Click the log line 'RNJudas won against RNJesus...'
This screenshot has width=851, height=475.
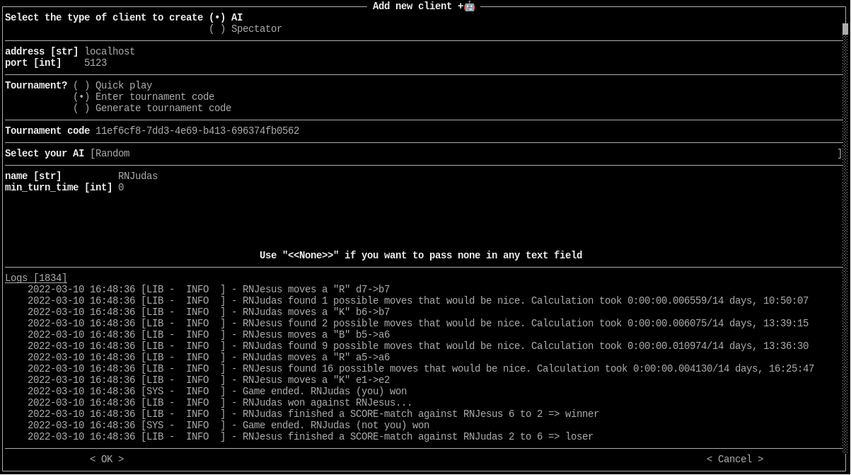click(x=220, y=403)
